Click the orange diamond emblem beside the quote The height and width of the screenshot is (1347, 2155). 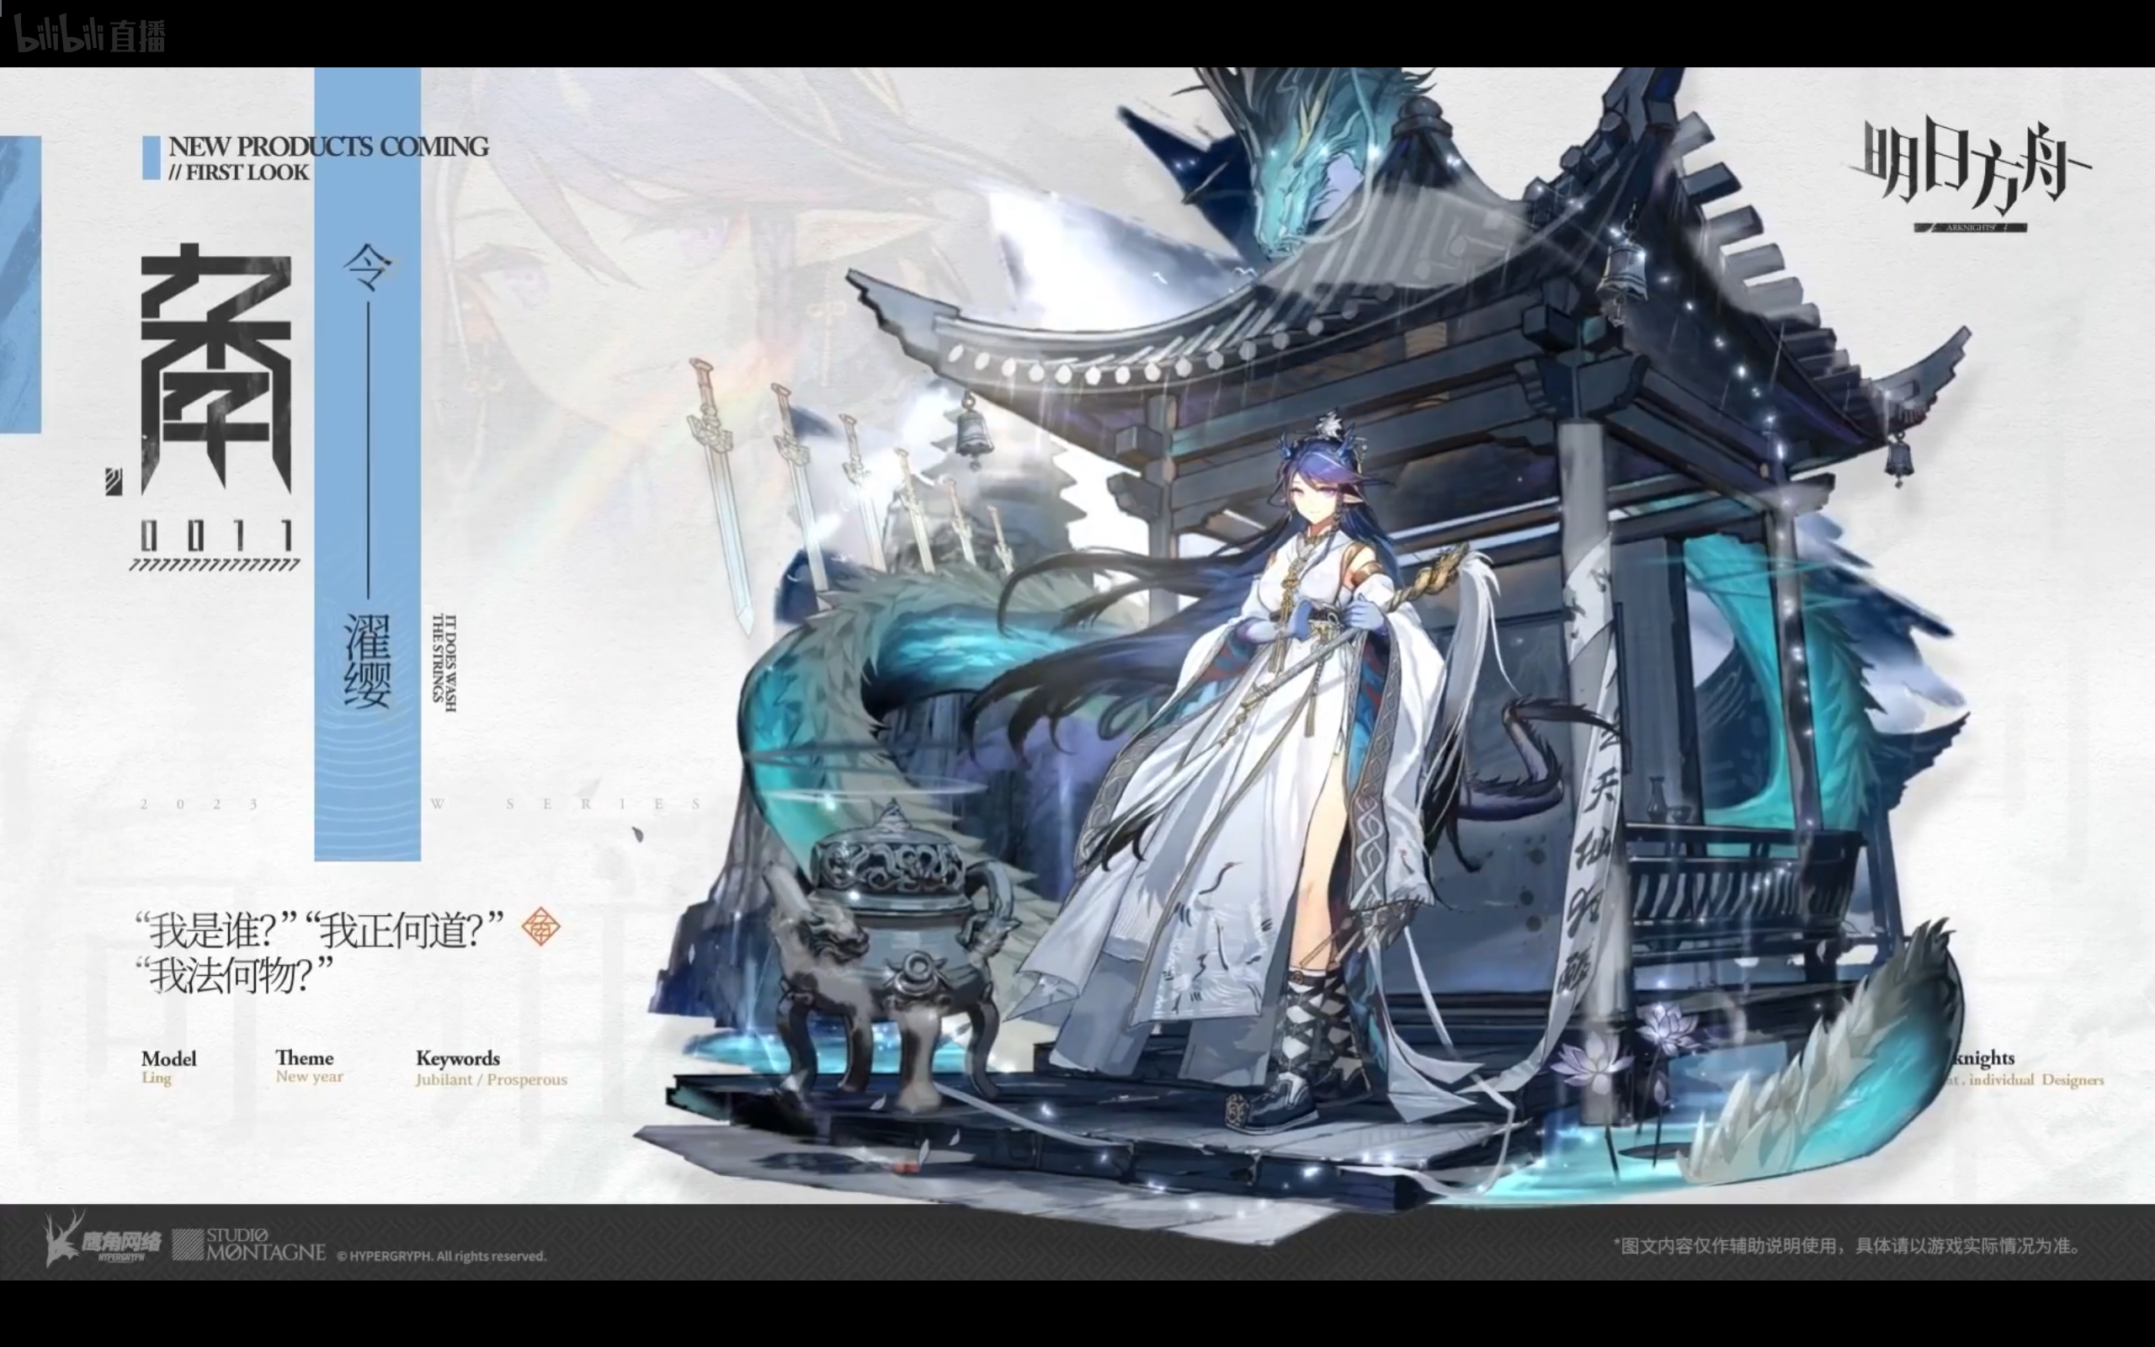pyautogui.click(x=540, y=928)
